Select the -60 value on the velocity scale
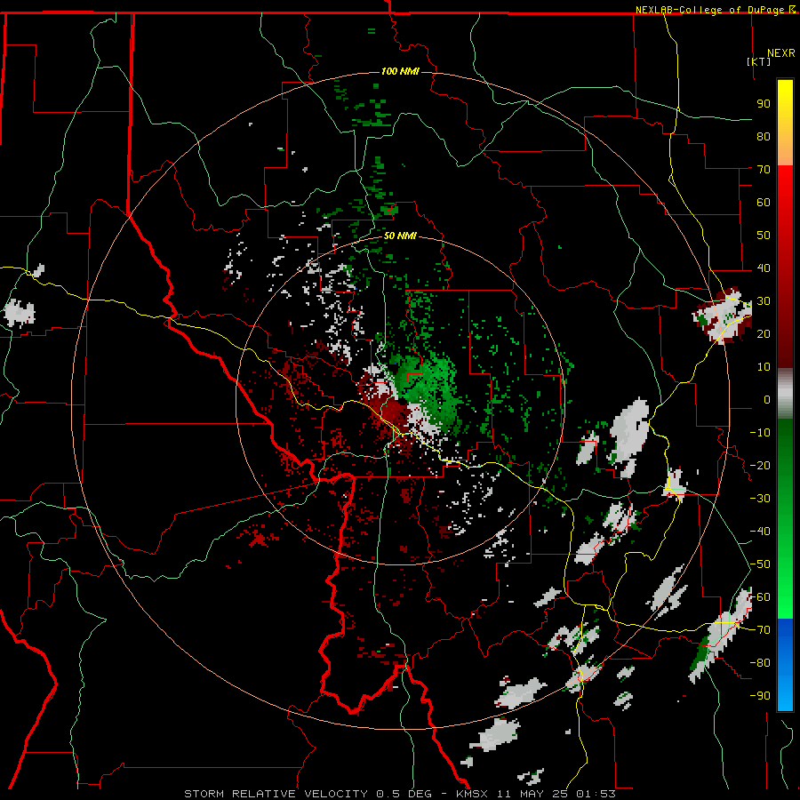The image size is (800, 800). tap(760, 597)
